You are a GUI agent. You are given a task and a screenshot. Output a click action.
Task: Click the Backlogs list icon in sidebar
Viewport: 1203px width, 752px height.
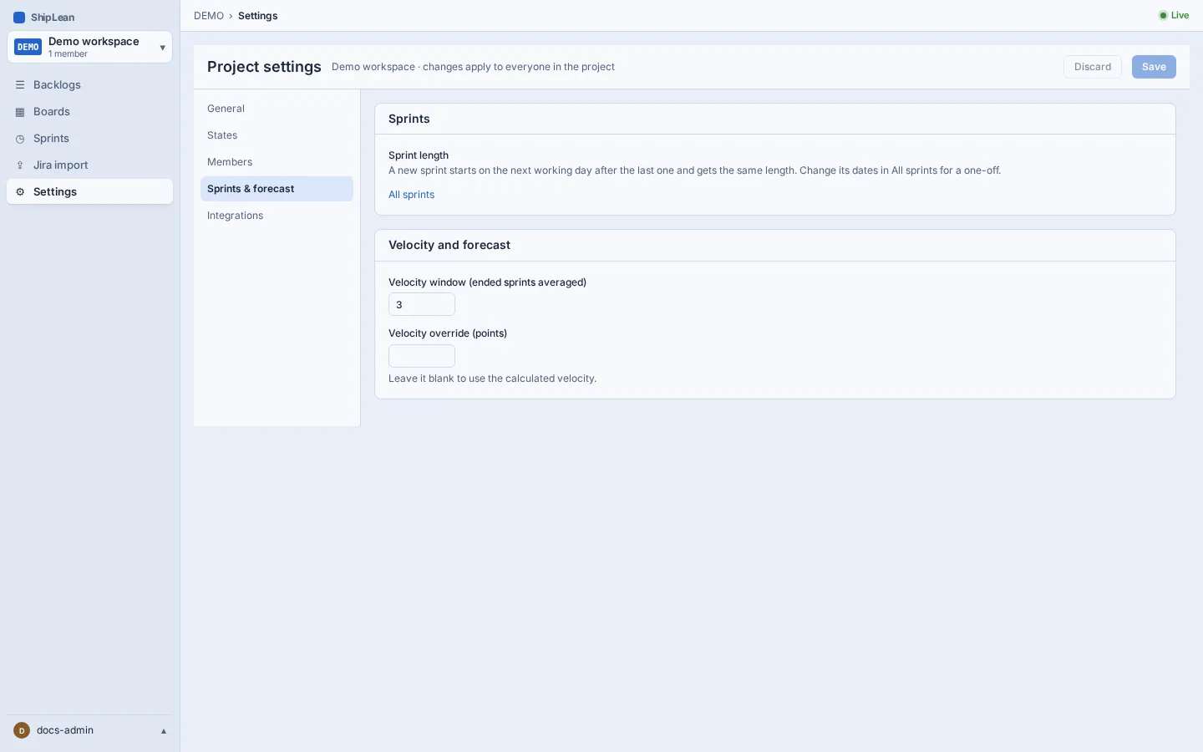click(20, 85)
